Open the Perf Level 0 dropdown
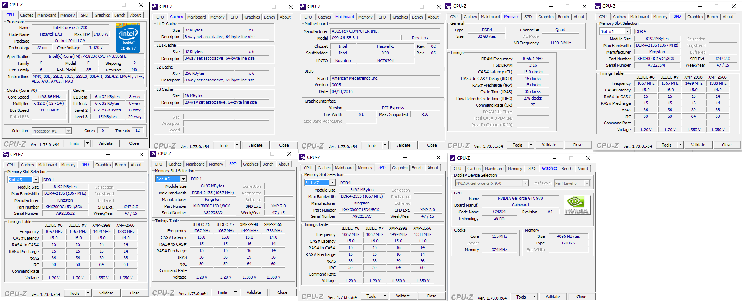The height and width of the screenshot is (303, 750). coord(587,183)
